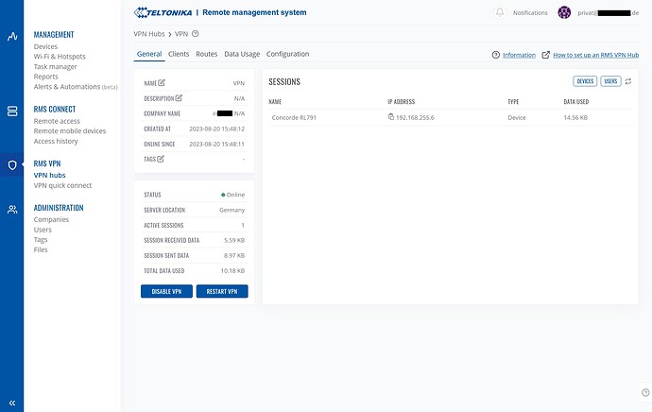The width and height of the screenshot is (652, 412).
Task: Click the Type column header
Action: (x=513, y=102)
